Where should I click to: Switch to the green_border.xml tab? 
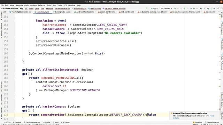click(107, 12)
